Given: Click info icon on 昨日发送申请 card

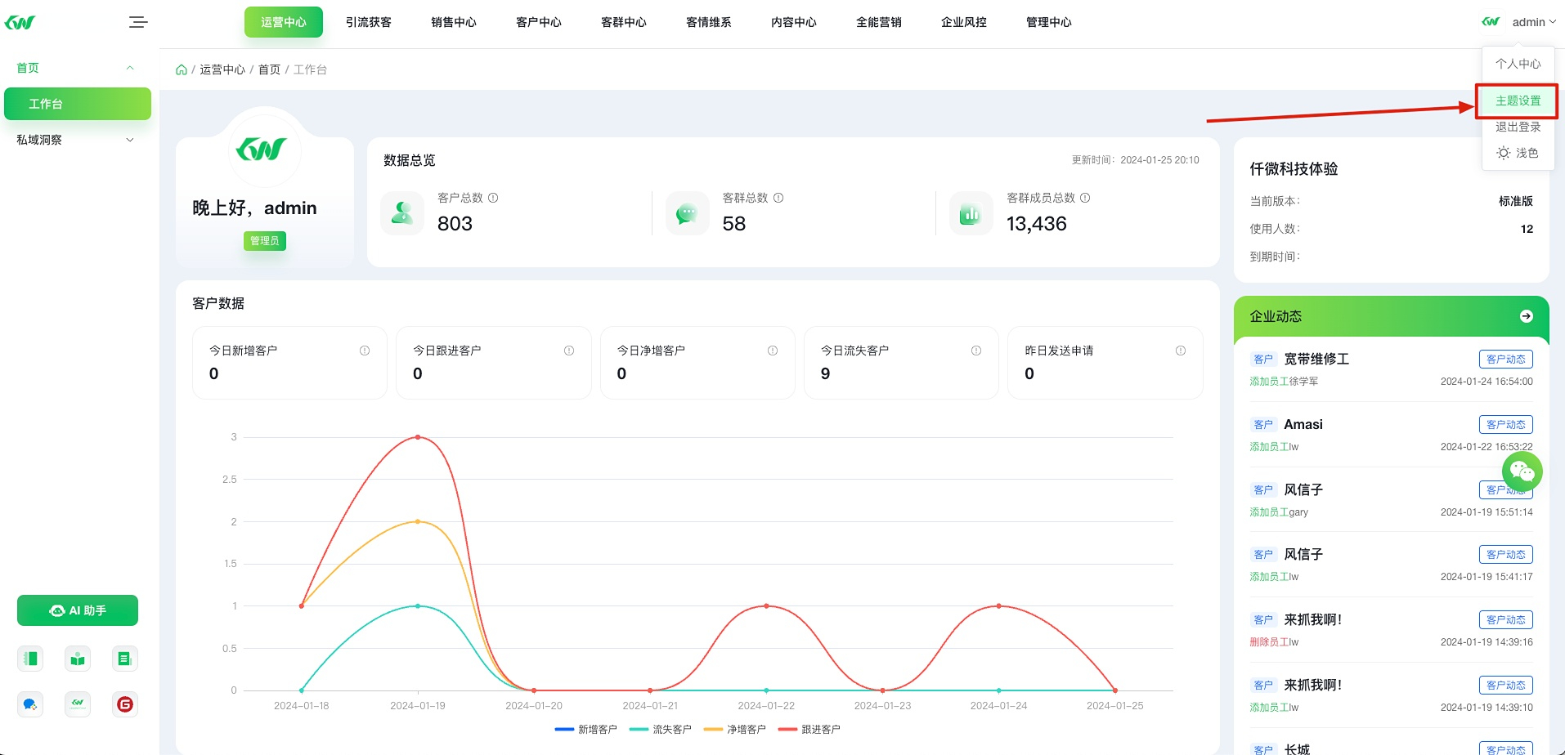Looking at the screenshot, I should [1181, 351].
